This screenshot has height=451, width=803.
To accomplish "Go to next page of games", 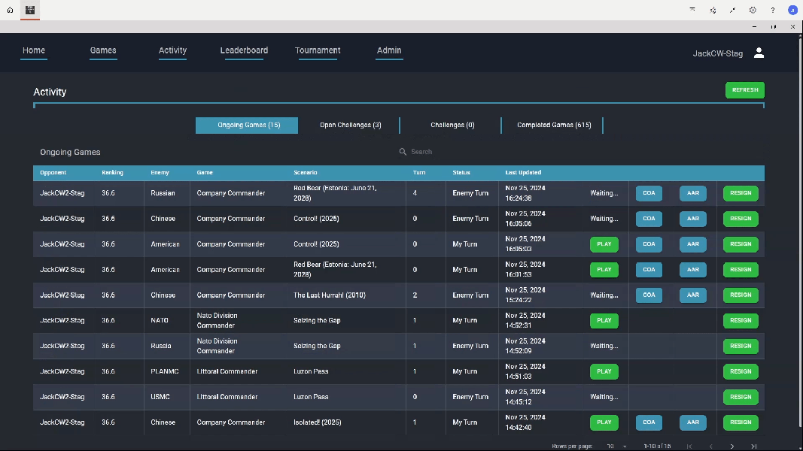I will (x=732, y=446).
